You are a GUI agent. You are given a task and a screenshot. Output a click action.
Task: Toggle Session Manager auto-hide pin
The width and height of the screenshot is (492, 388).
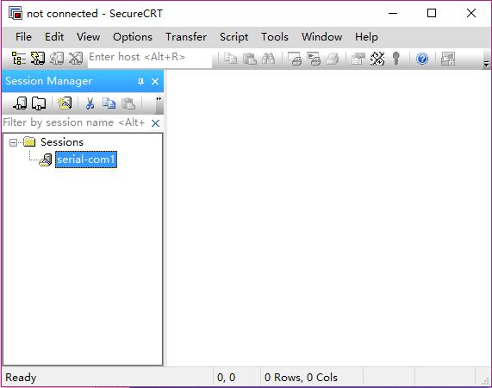[x=140, y=82]
